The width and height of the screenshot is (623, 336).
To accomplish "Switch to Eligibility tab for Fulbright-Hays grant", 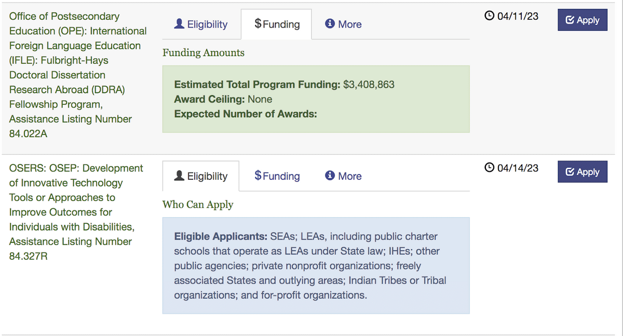I will pos(201,24).
